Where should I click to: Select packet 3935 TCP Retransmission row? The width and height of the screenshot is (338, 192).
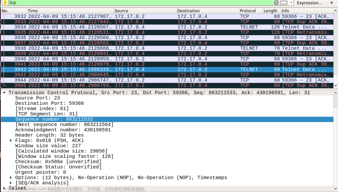(167, 32)
